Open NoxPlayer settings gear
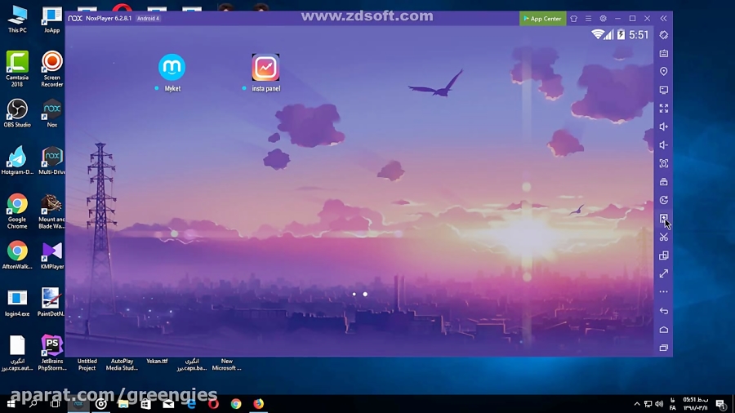735x413 pixels. [x=604, y=19]
